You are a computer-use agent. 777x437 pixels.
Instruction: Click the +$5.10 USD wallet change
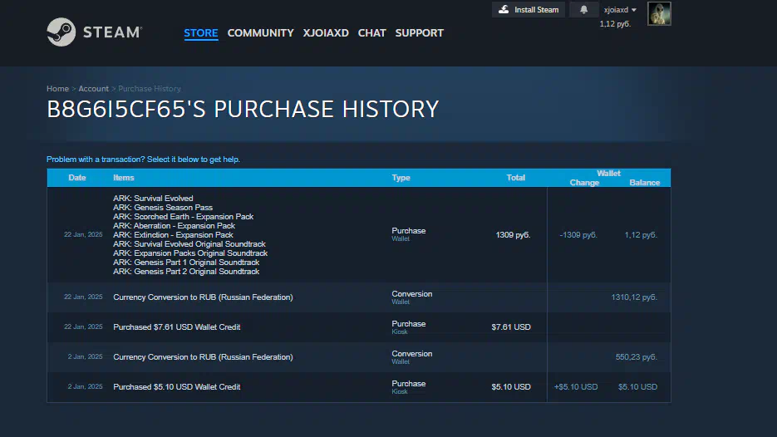[576, 387]
